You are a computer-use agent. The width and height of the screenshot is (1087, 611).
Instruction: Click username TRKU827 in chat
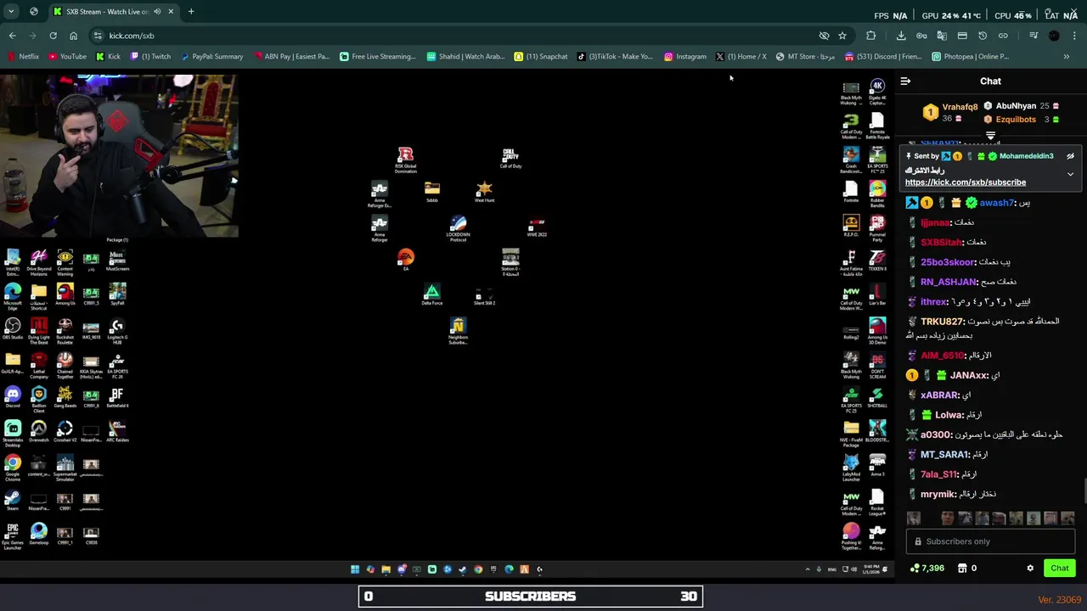(x=943, y=322)
